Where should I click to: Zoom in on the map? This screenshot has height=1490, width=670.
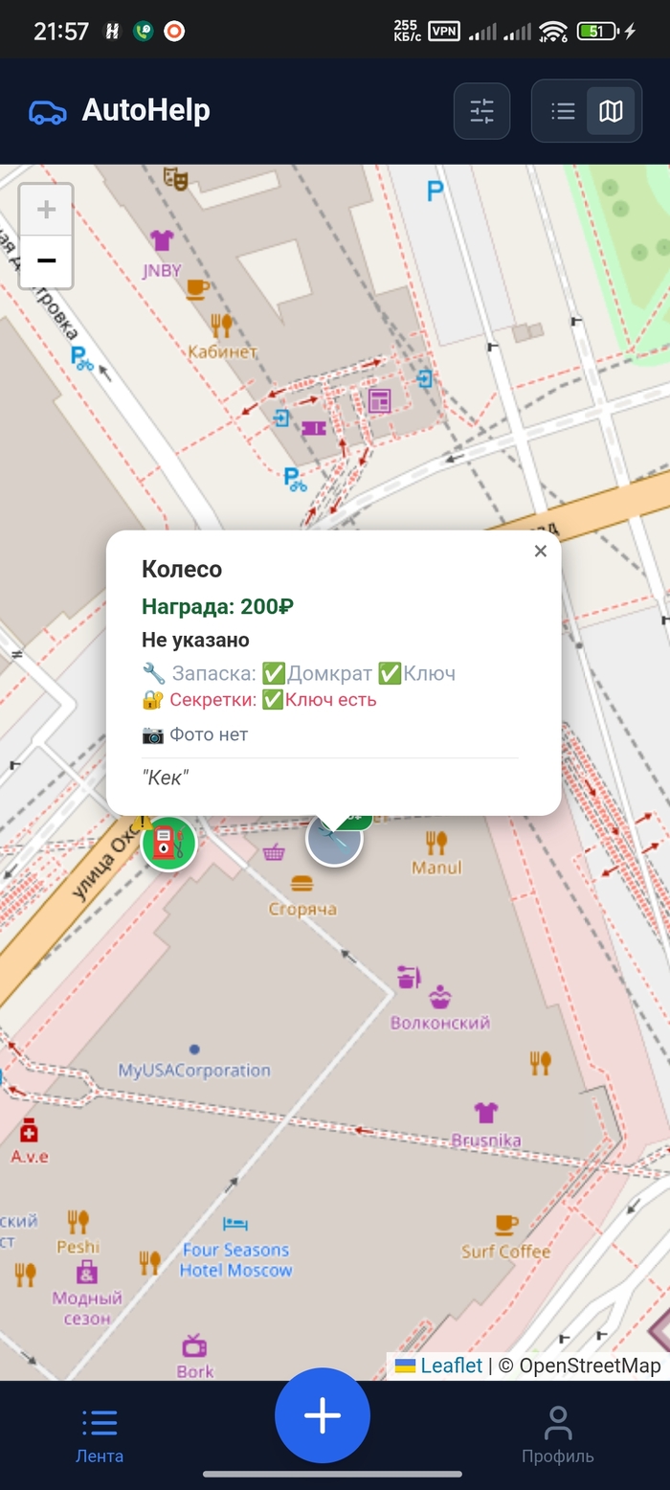click(46, 210)
